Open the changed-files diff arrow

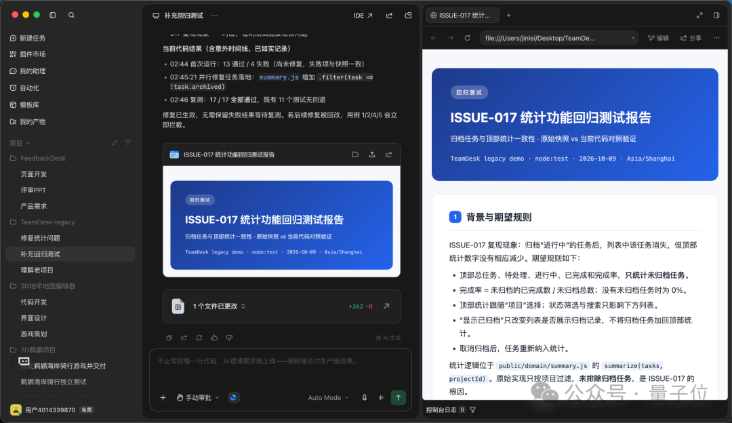point(386,306)
